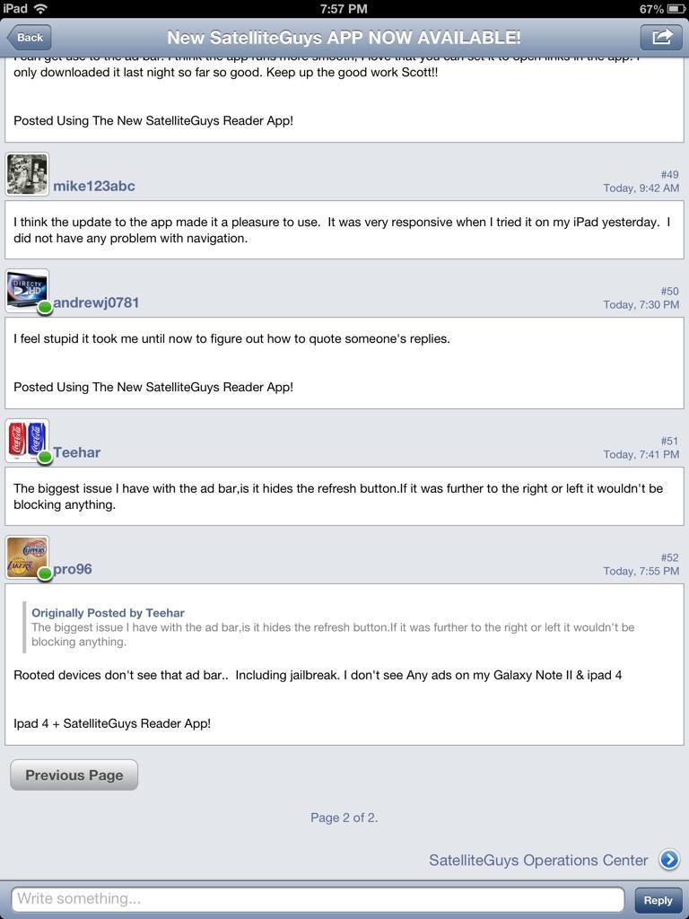Select post number #52 permalink
689x919 pixels.
tap(669, 557)
